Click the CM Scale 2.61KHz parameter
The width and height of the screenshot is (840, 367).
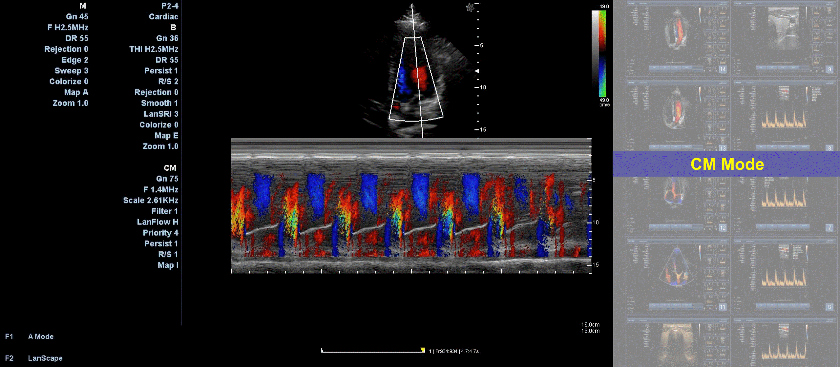pyautogui.click(x=151, y=200)
